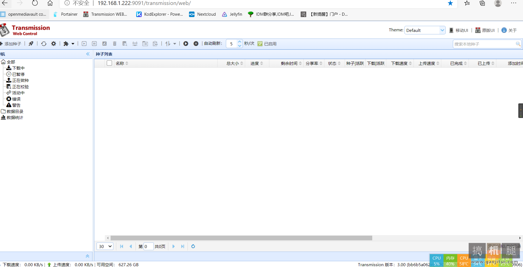This screenshot has height=267, width=523.
Task: Open the 移动UI mobile interface link
Action: click(459, 30)
